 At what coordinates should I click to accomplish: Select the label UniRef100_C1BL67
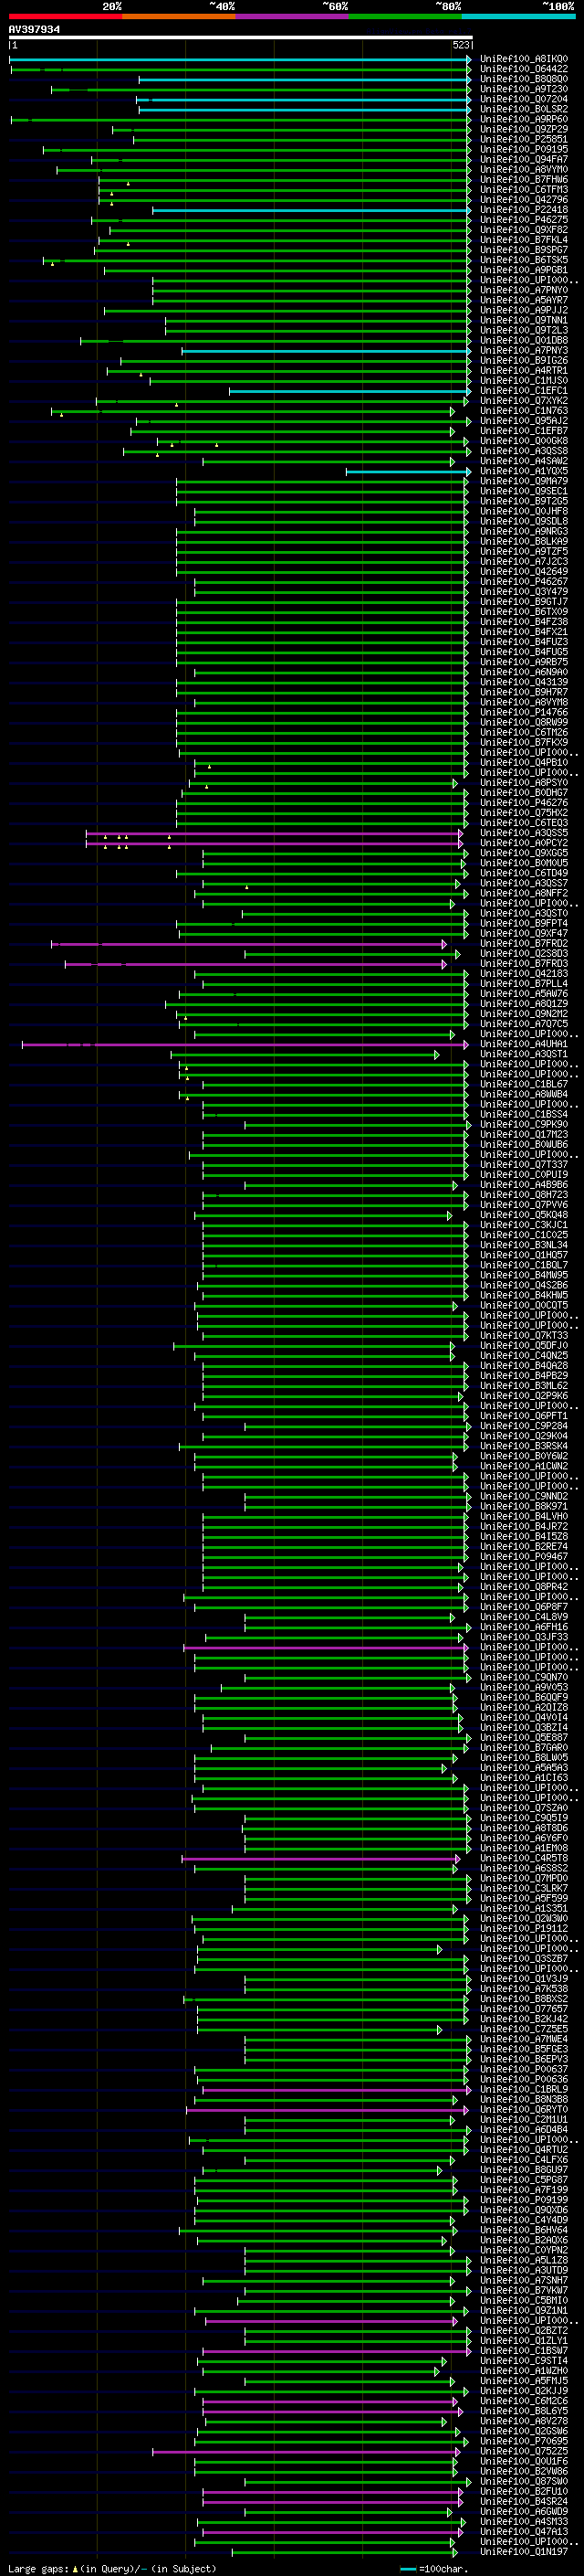pyautogui.click(x=524, y=1084)
